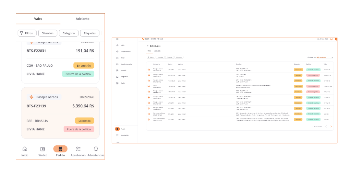This screenshot has height=187, width=338.
Task: Go to next page of the table
Action: pos(331,126)
